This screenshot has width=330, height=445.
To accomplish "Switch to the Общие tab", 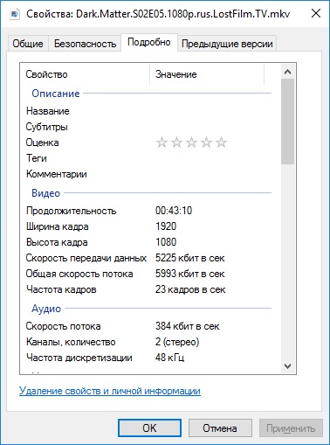I will [28, 44].
